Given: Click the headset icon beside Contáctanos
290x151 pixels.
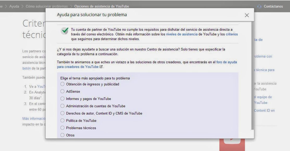Looking at the screenshot, I should (x=259, y=7).
